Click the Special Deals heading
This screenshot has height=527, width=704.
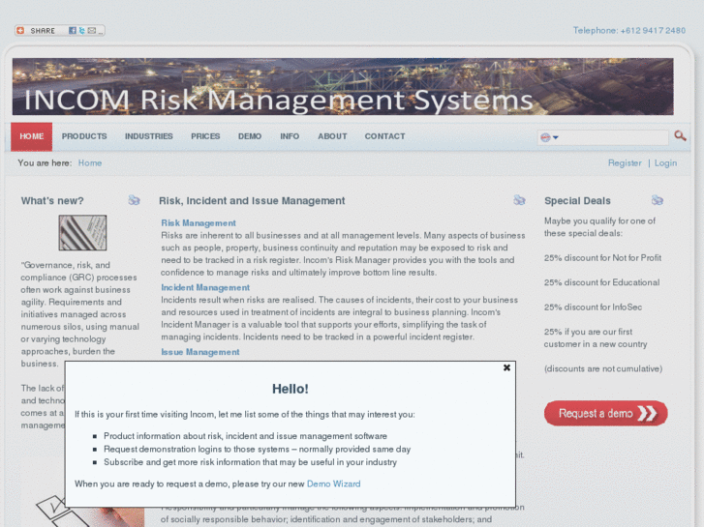point(577,201)
